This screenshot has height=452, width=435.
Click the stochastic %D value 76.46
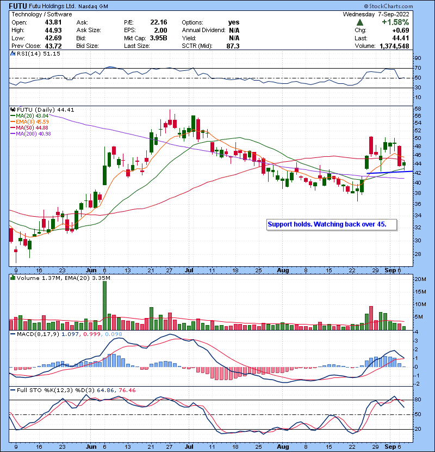pyautogui.click(x=127, y=390)
